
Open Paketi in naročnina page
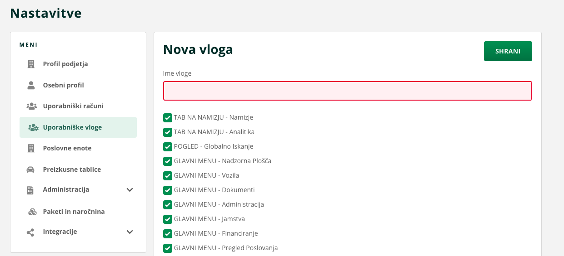(x=74, y=212)
